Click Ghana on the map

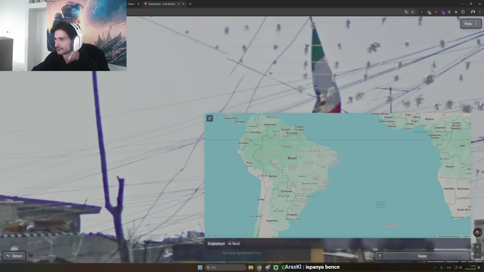point(410,124)
